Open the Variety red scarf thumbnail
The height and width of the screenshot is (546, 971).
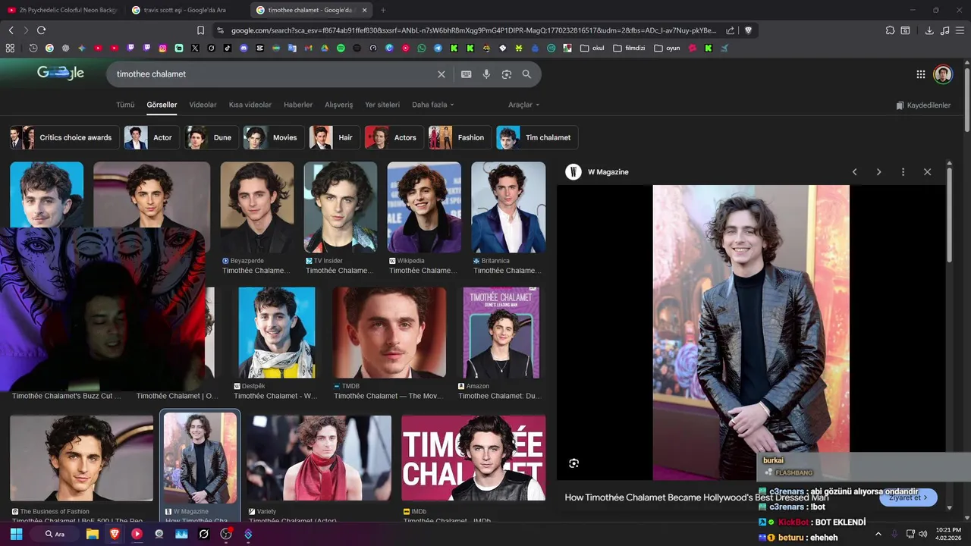tap(319, 458)
